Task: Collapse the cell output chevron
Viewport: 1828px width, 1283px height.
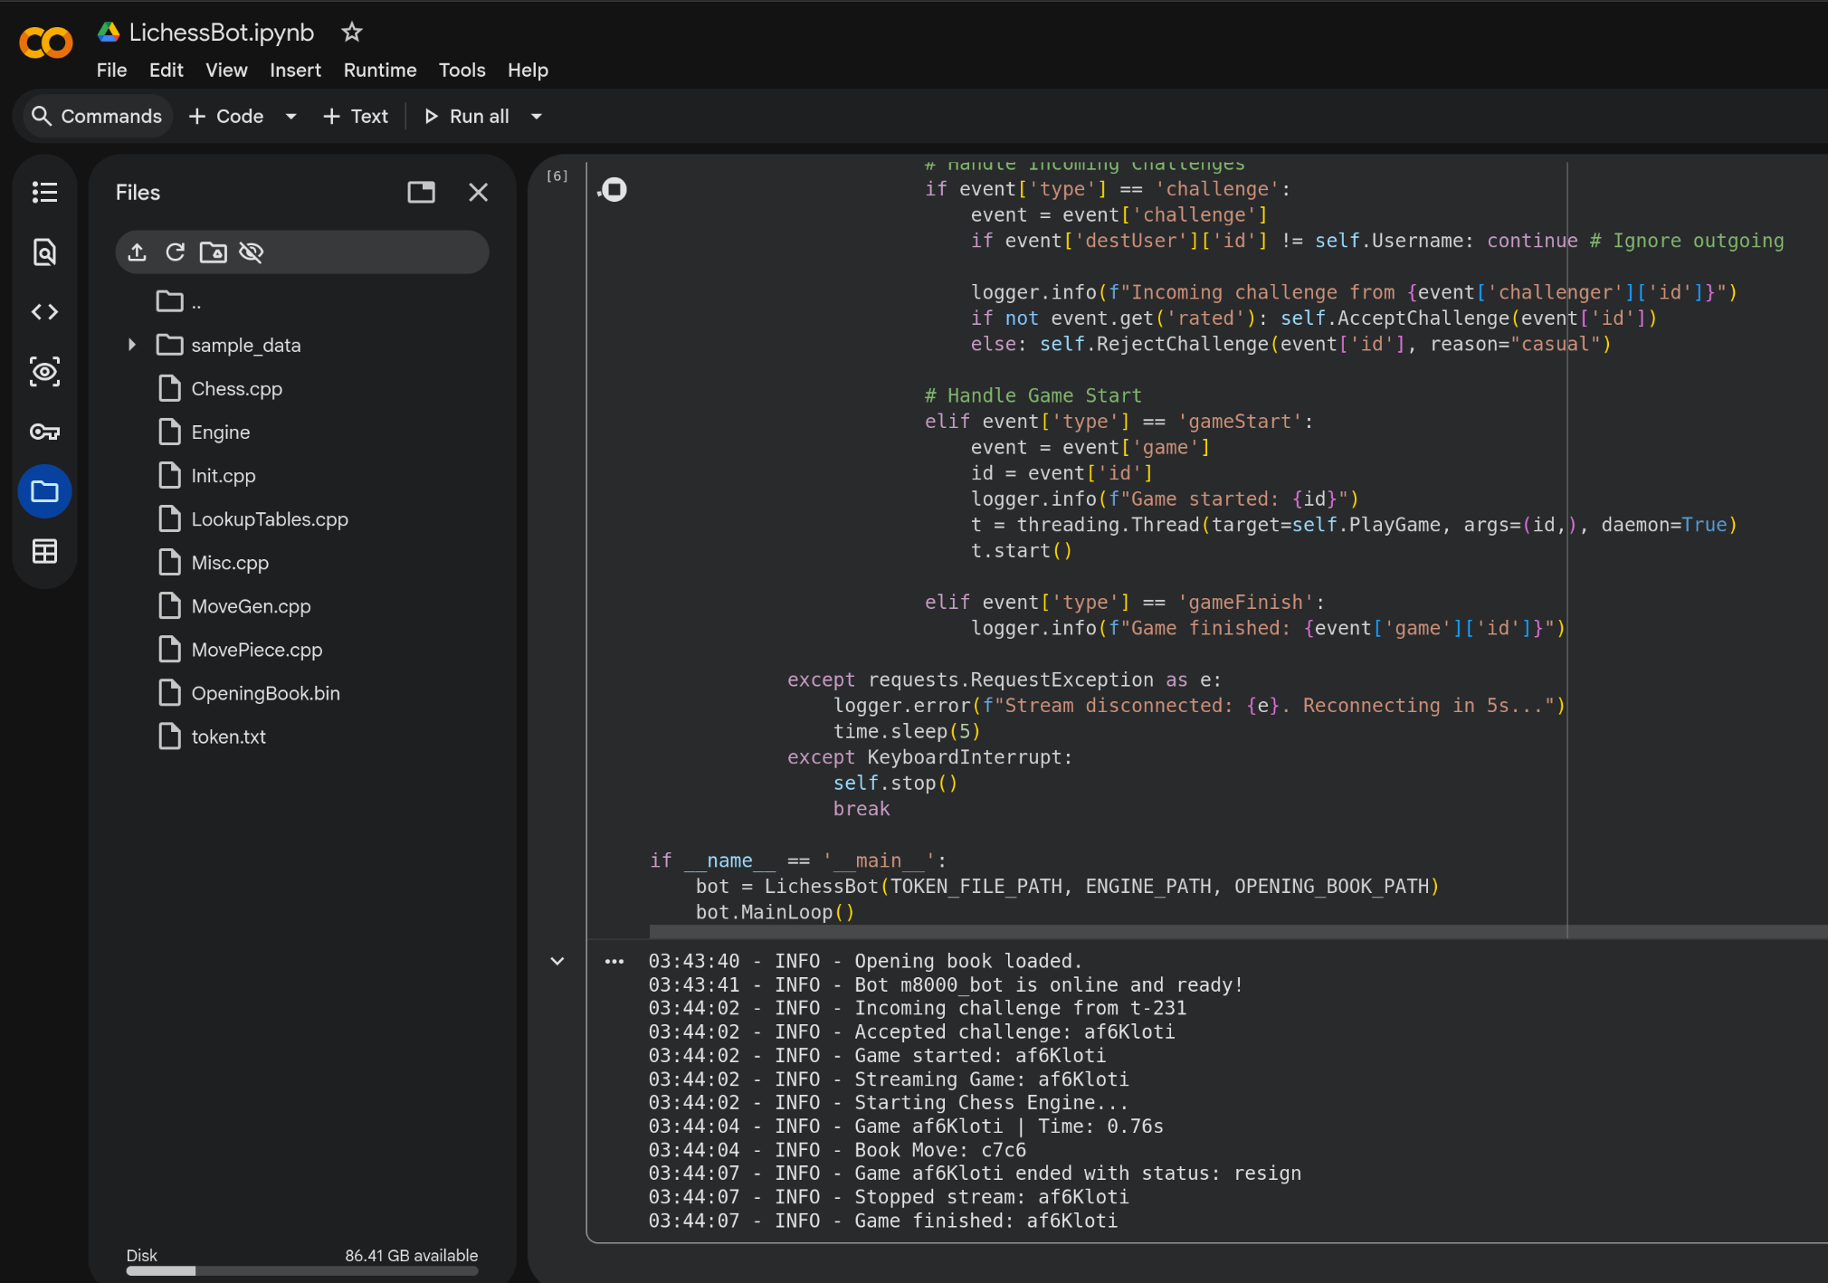Action: click(x=557, y=961)
